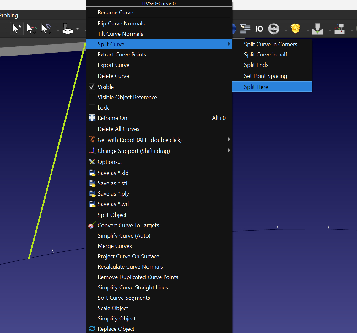Select Split Here from submenu

pyautogui.click(x=256, y=87)
